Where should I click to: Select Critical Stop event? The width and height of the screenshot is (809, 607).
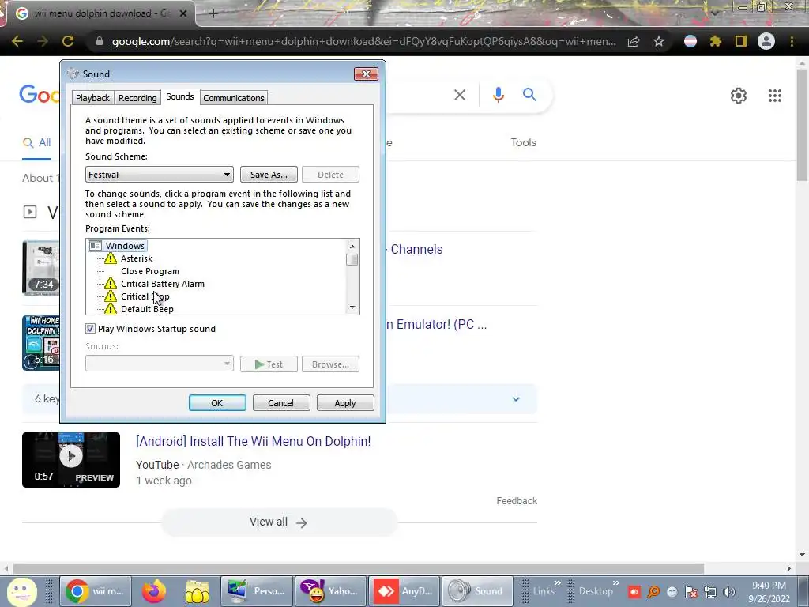click(145, 296)
